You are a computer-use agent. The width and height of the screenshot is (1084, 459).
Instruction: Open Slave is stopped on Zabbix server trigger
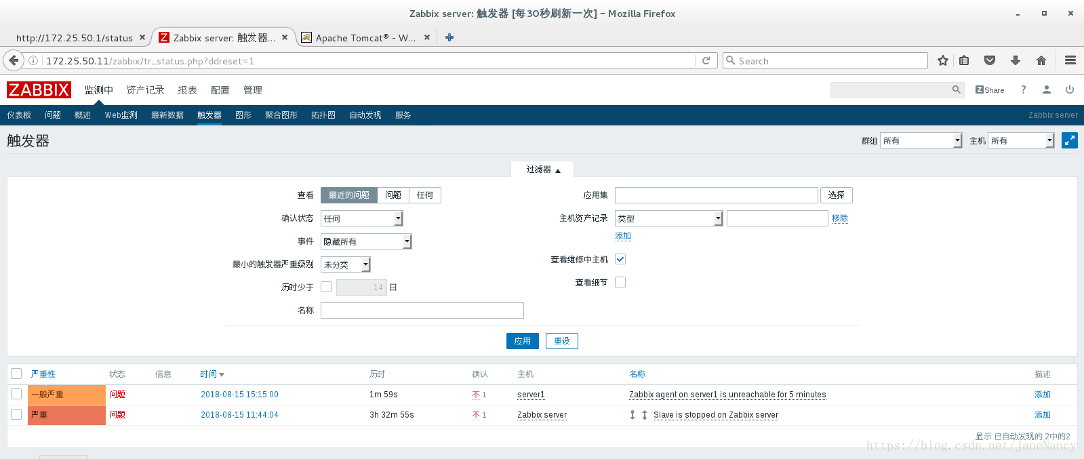(x=716, y=415)
